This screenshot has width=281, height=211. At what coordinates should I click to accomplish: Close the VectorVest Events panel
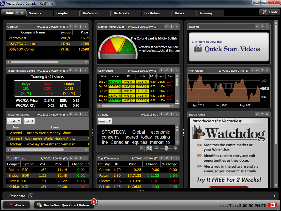pos(86,114)
